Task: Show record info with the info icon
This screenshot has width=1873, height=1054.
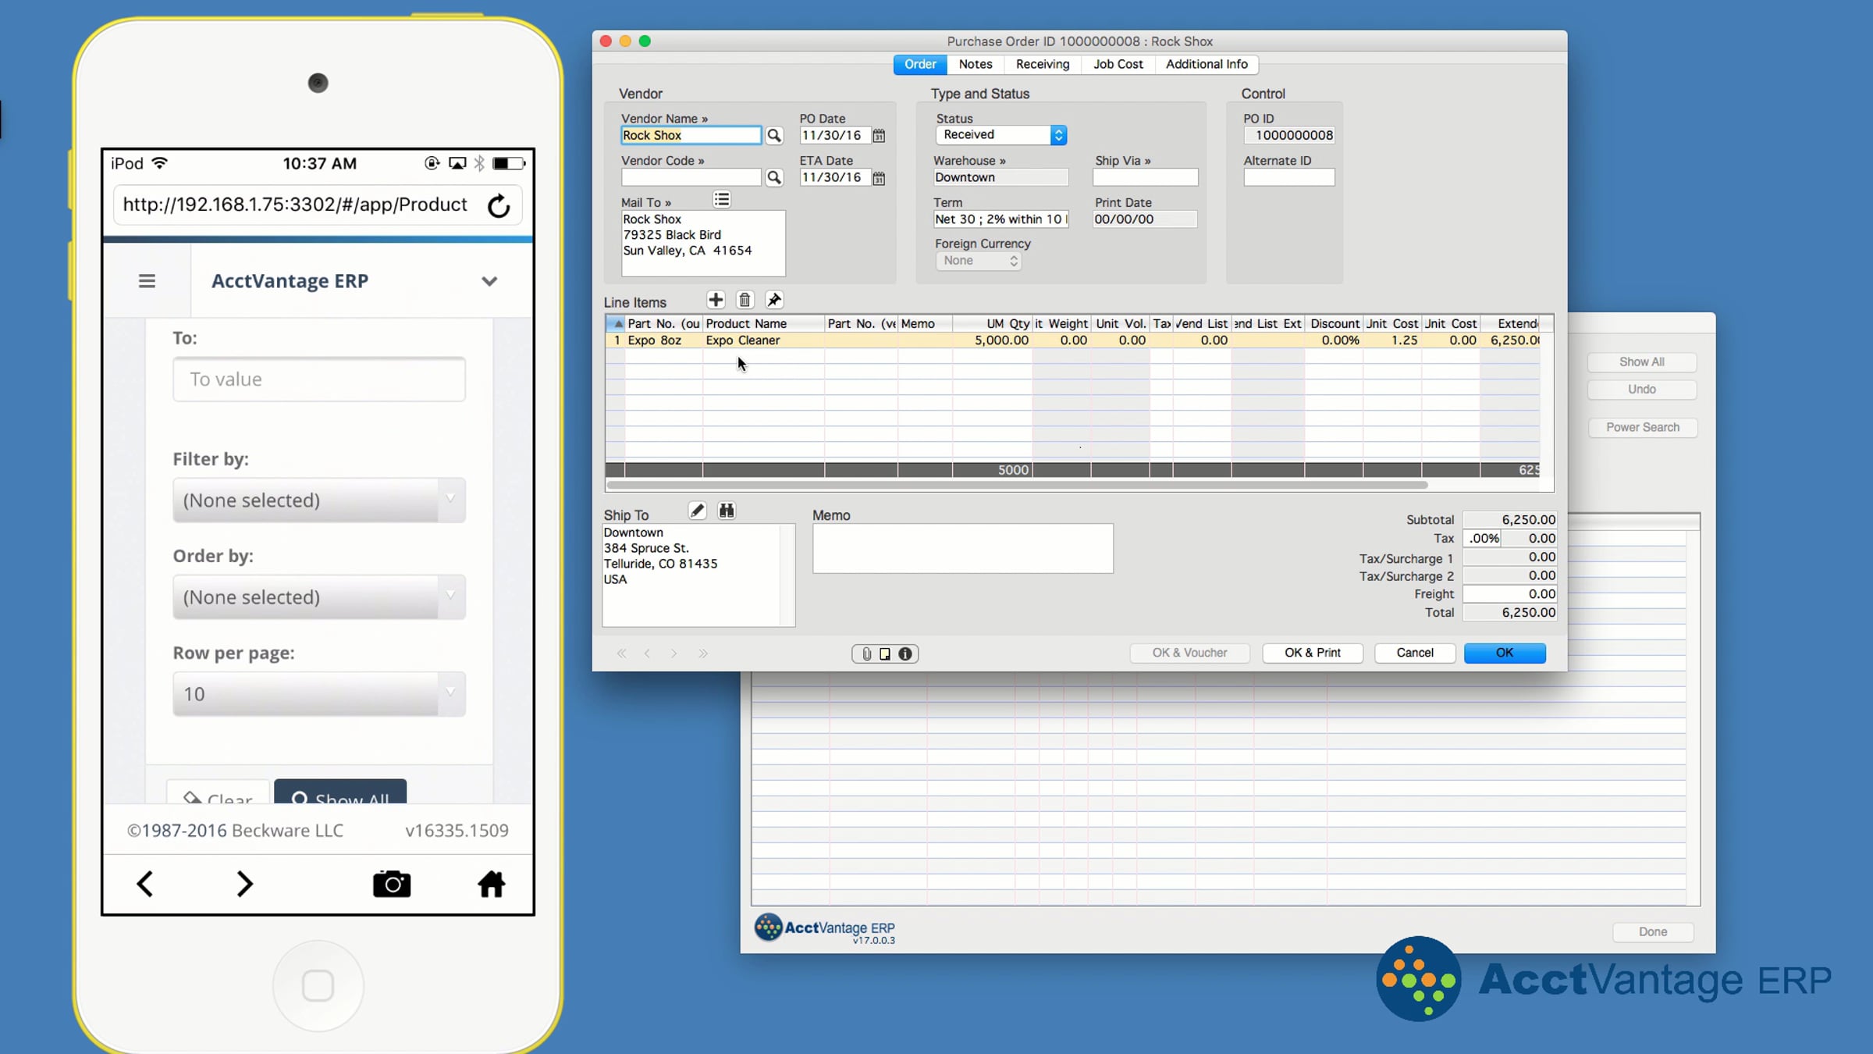Action: click(905, 653)
